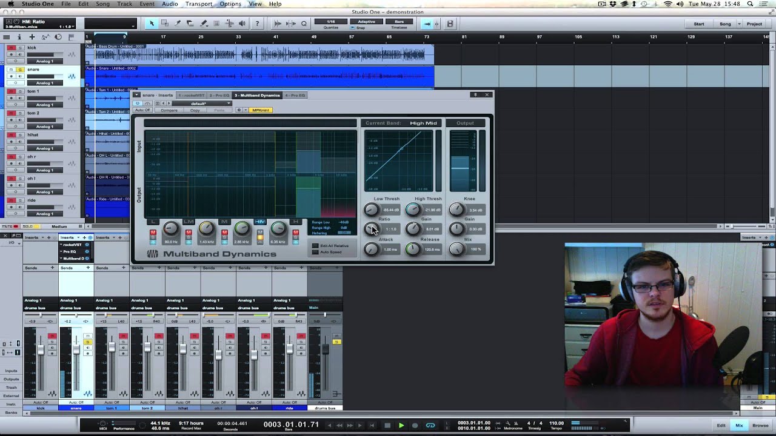Open the Bars timebase dropdown

[400, 22]
